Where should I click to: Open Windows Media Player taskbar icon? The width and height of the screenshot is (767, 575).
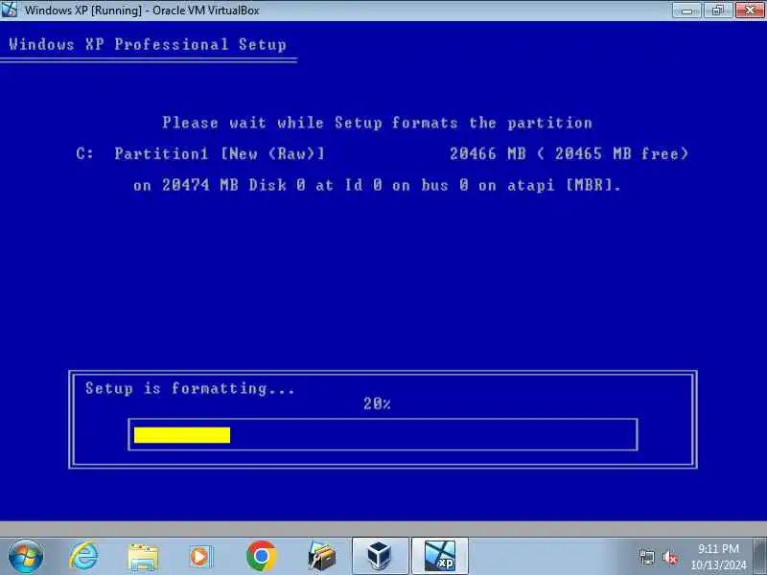201,557
